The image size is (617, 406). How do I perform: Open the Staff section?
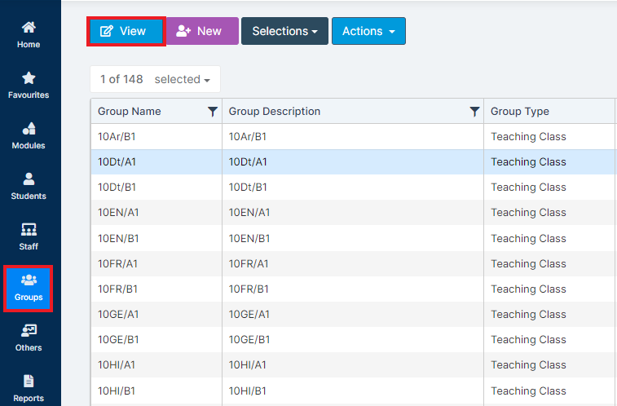(29, 236)
